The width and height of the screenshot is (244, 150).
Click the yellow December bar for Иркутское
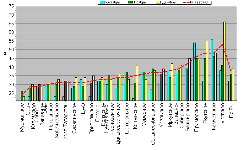click(x=172, y=82)
